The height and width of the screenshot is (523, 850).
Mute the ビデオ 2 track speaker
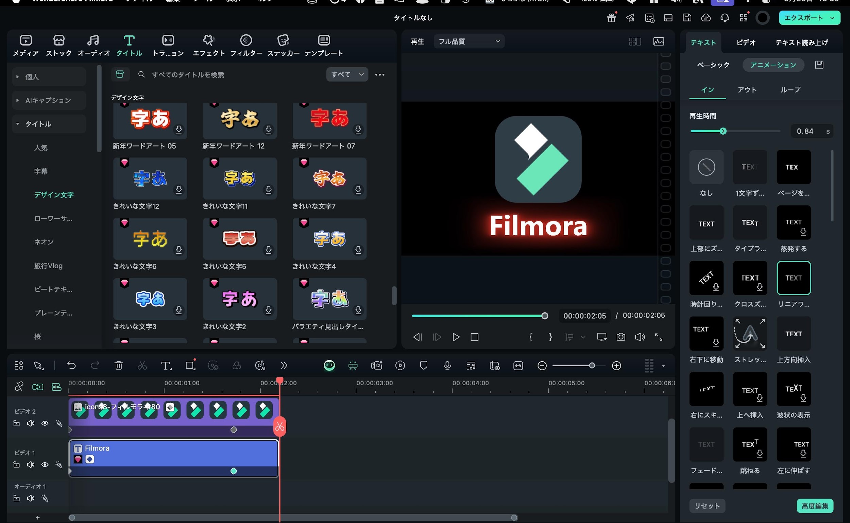pyautogui.click(x=31, y=423)
